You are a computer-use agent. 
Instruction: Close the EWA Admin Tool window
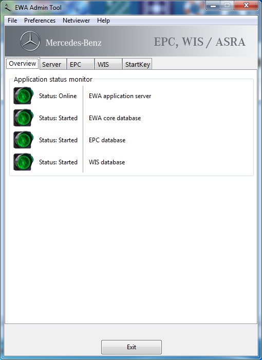[246, 6]
